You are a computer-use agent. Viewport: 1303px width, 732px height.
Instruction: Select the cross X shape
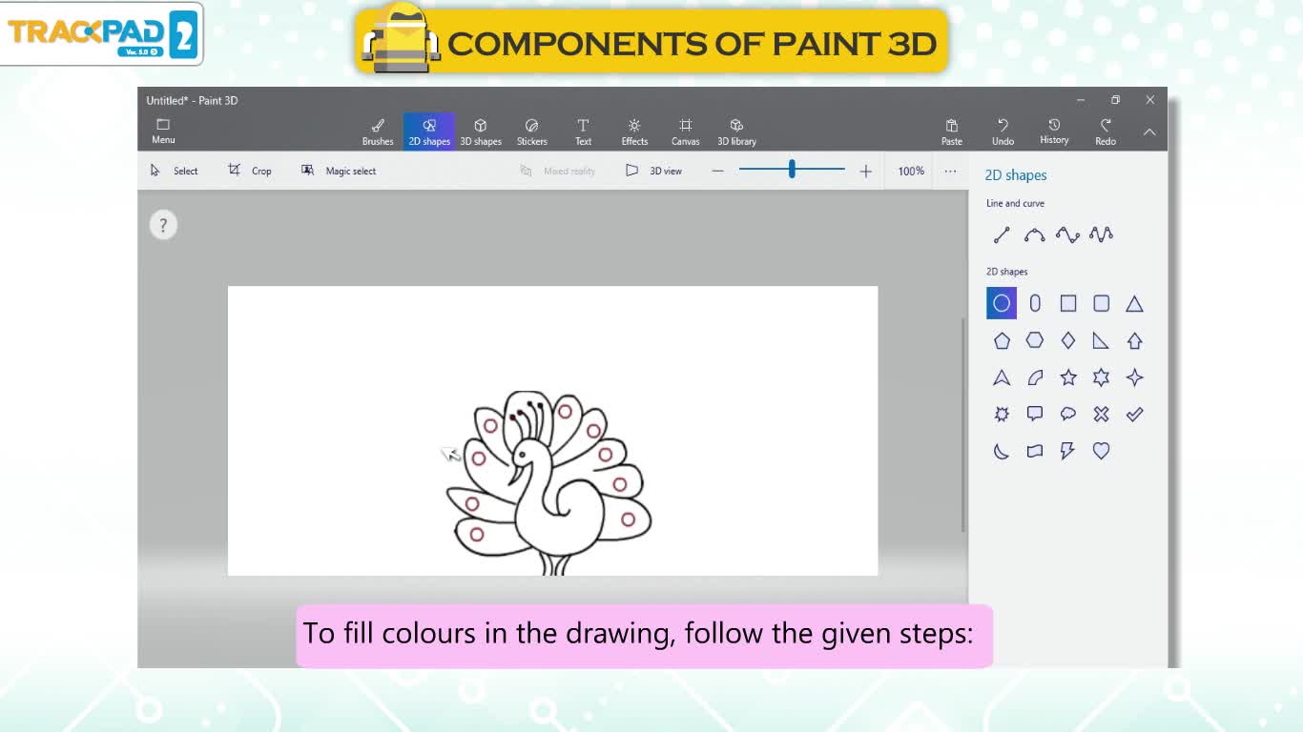tap(1101, 414)
